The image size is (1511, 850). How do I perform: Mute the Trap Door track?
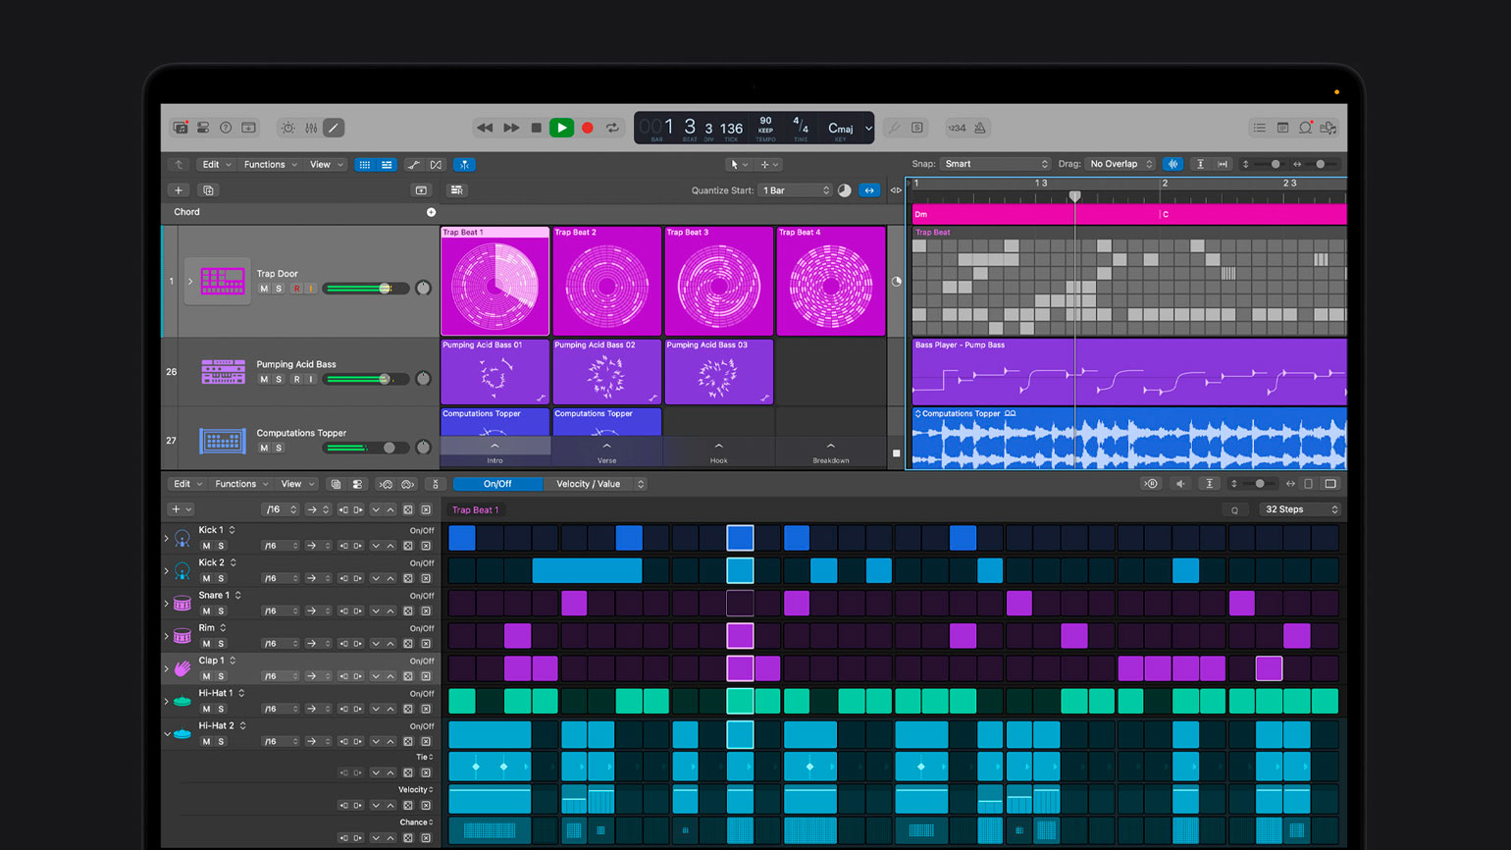264,289
